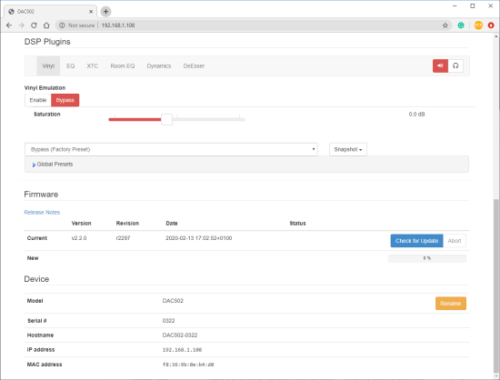Click the browser back arrow

point(9,25)
